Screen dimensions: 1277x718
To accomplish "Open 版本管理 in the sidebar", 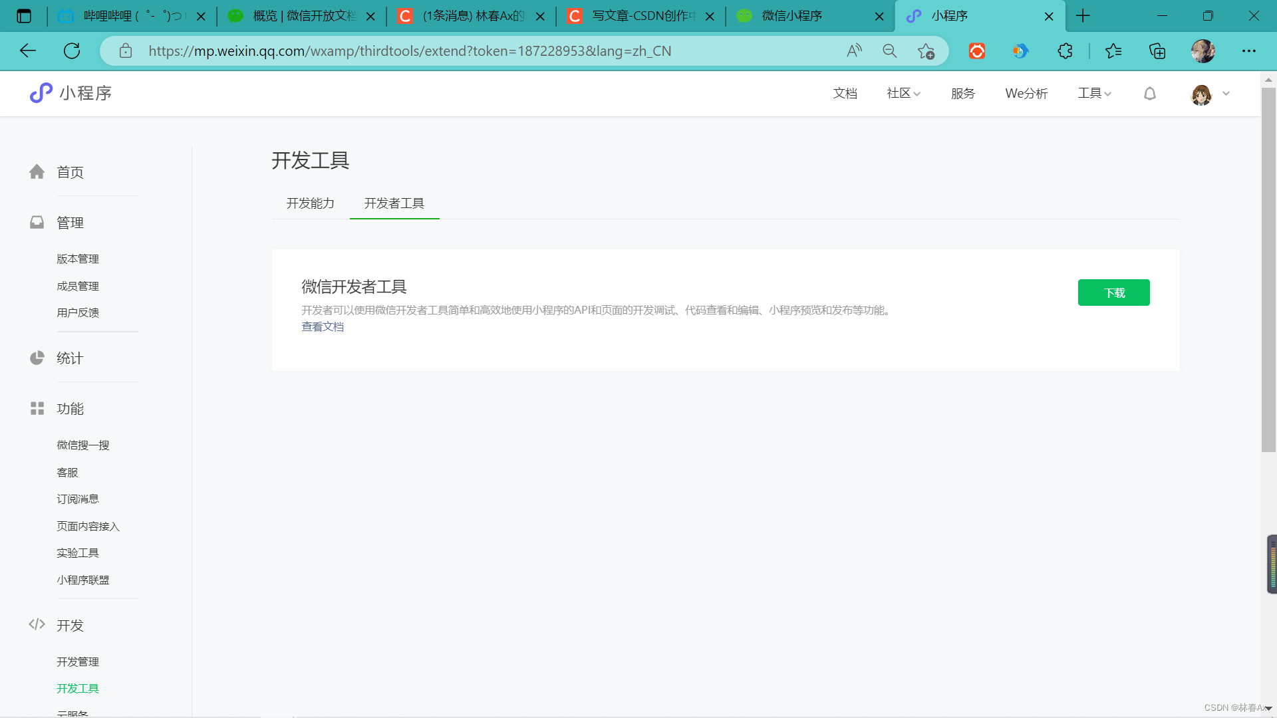I will [x=78, y=259].
